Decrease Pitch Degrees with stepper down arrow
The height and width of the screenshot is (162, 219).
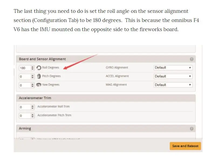coord(32,78)
